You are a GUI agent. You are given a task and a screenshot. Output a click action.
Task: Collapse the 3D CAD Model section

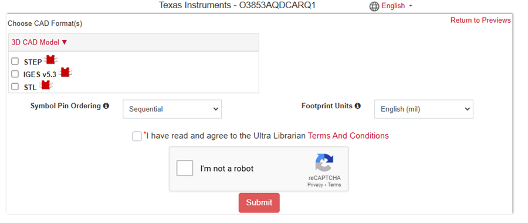coord(39,42)
